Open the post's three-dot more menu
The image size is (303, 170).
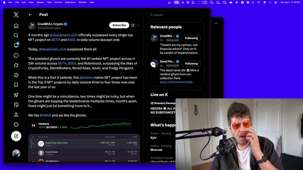coord(138,25)
